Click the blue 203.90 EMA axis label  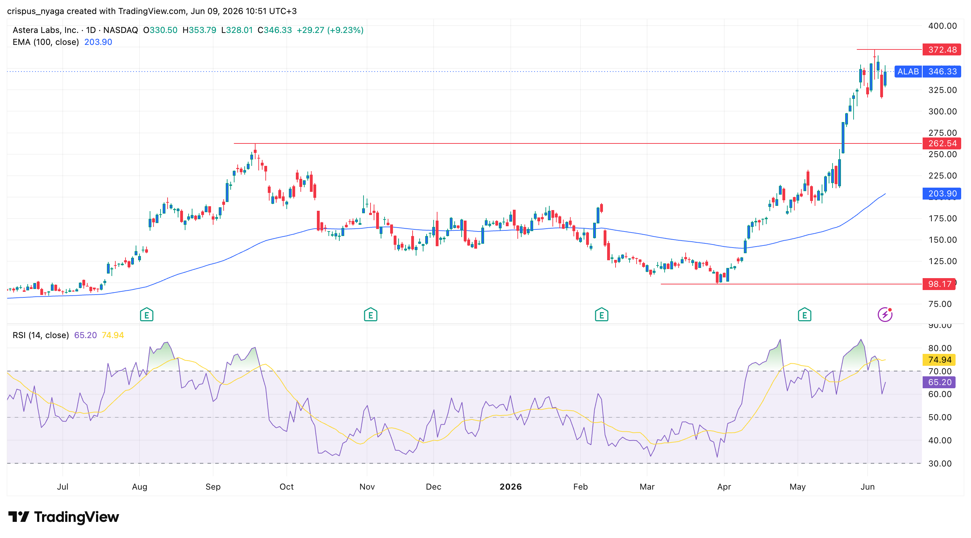942,193
